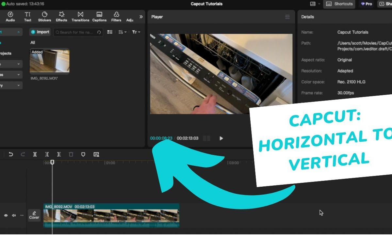Show more tabs with the double-chevron

click(x=141, y=17)
